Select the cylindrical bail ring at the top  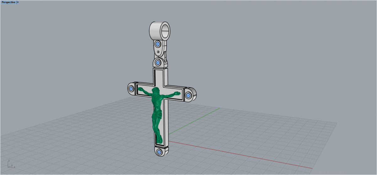click(x=155, y=31)
